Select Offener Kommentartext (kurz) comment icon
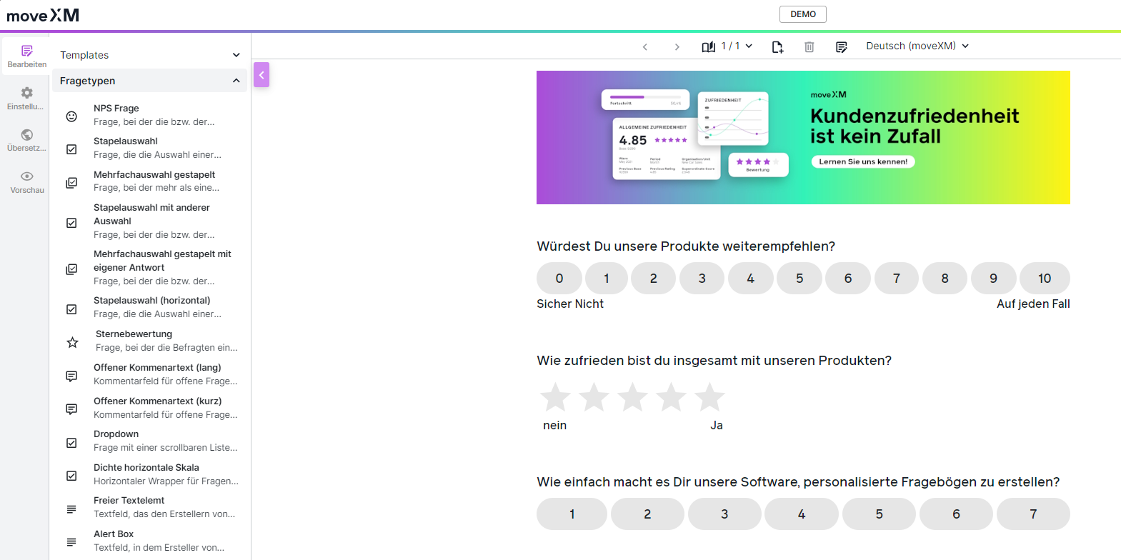Screen dimensions: 1121x560 pyautogui.click(x=71, y=409)
